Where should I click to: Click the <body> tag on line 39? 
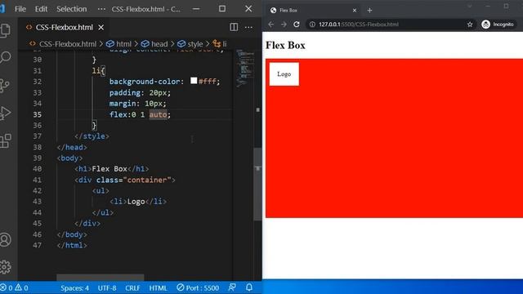(69, 158)
